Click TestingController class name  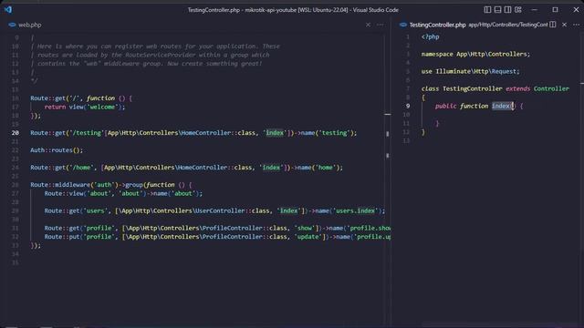(473, 89)
